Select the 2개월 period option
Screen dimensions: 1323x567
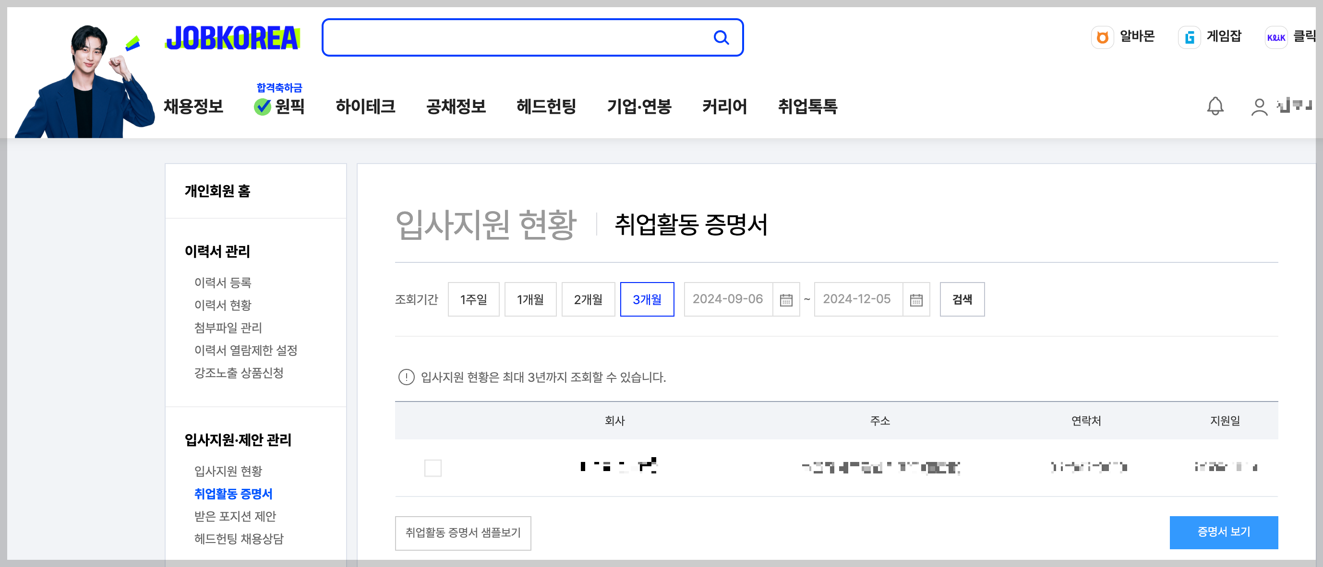point(588,299)
